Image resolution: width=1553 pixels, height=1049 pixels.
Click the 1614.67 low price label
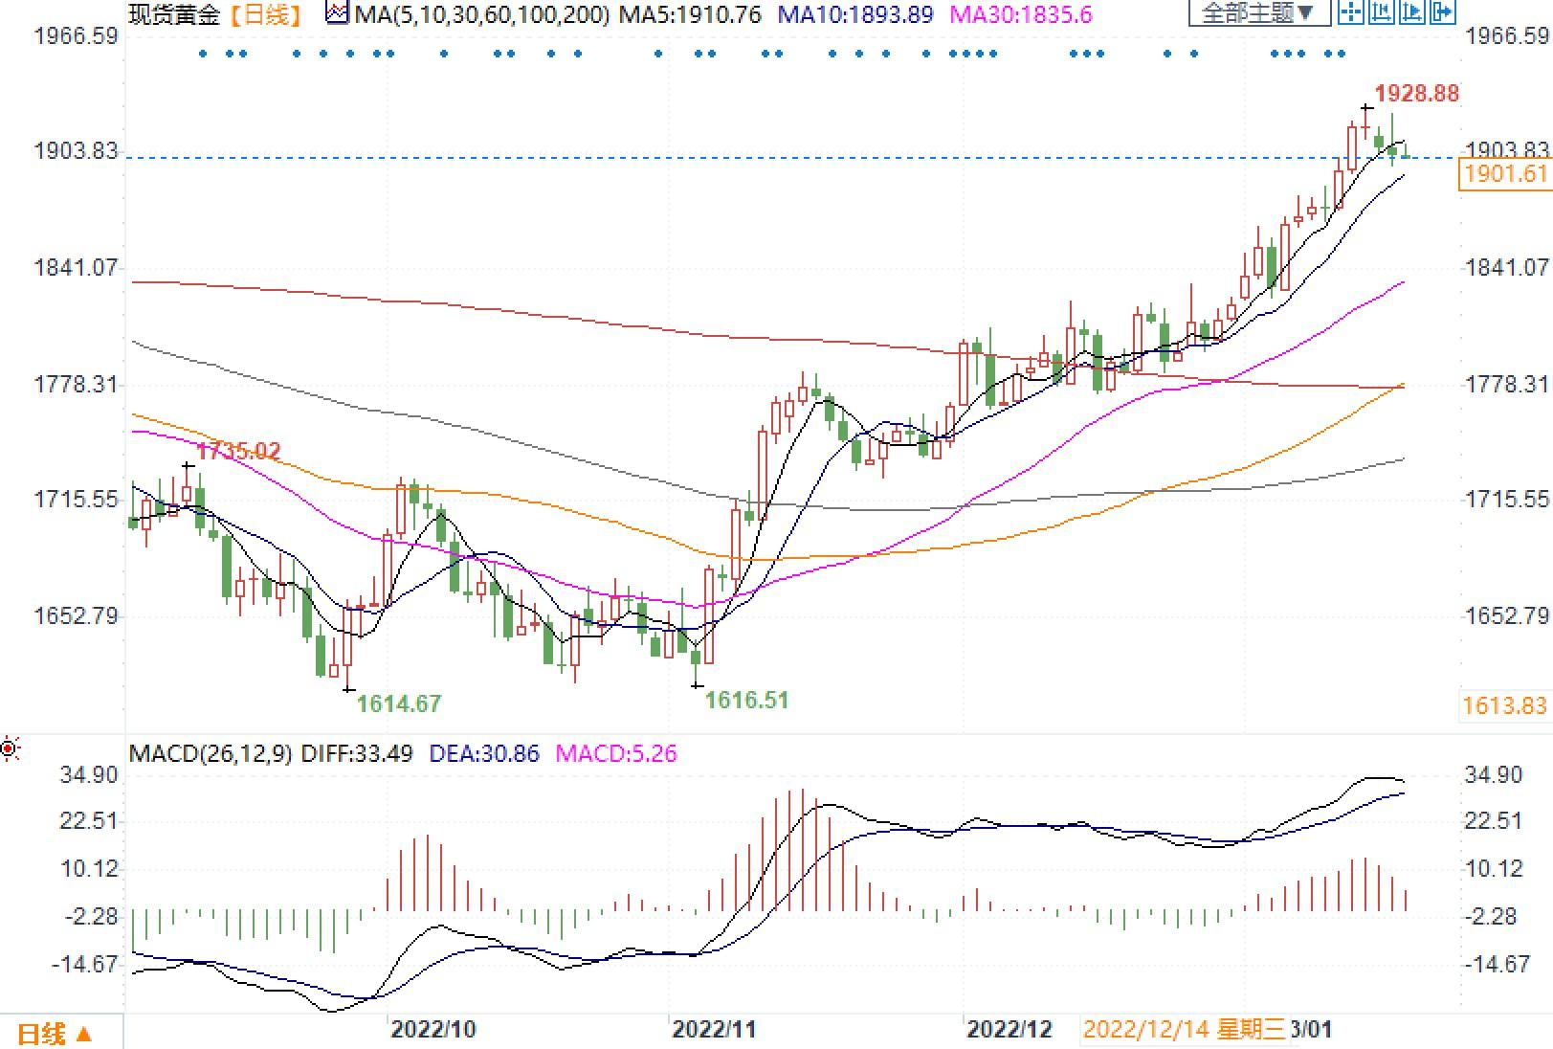point(398,704)
